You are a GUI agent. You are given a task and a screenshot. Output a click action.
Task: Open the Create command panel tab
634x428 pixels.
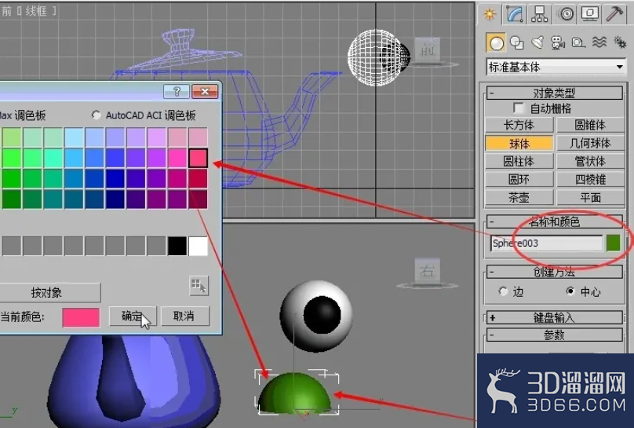tap(490, 14)
